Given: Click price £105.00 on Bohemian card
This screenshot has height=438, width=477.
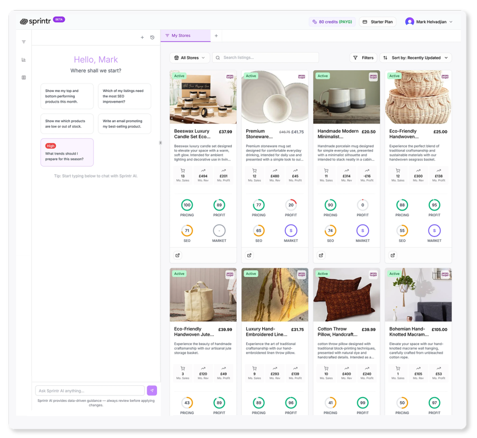Looking at the screenshot, I should click(439, 330).
